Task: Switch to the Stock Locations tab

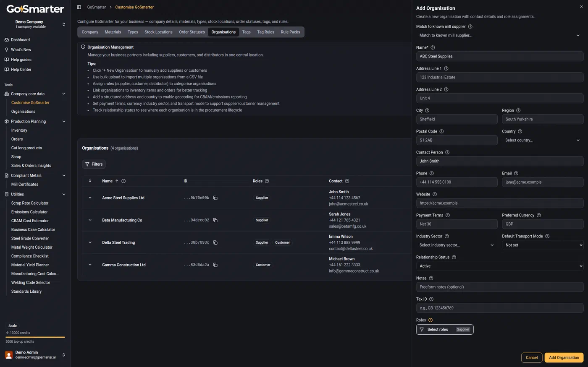Action: (158, 32)
